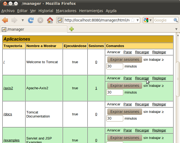The height and width of the screenshot is (143, 180).
Task: Click the sessions count 0 for Welcome to Tomcat
Action: click(x=96, y=62)
